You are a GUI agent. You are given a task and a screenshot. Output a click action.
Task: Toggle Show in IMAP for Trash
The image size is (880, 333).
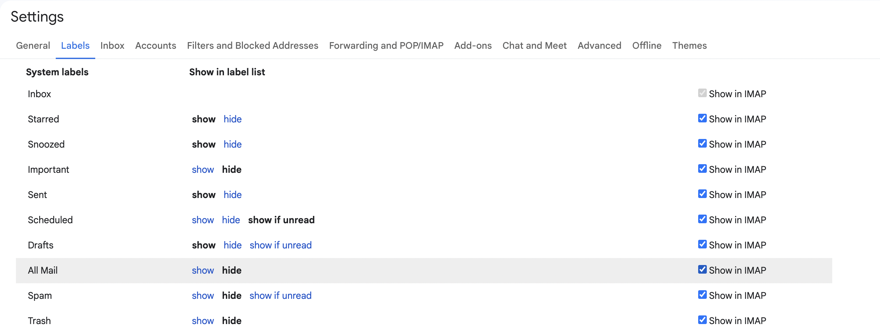click(x=702, y=320)
